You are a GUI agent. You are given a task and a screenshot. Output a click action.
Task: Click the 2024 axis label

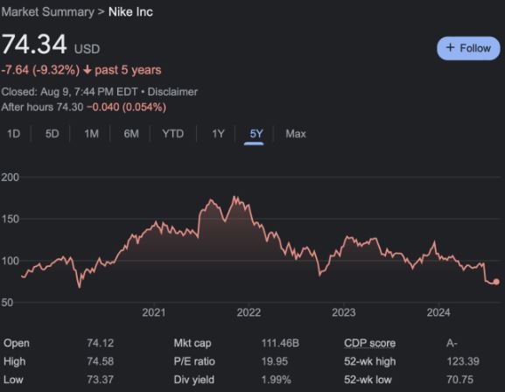point(438,312)
